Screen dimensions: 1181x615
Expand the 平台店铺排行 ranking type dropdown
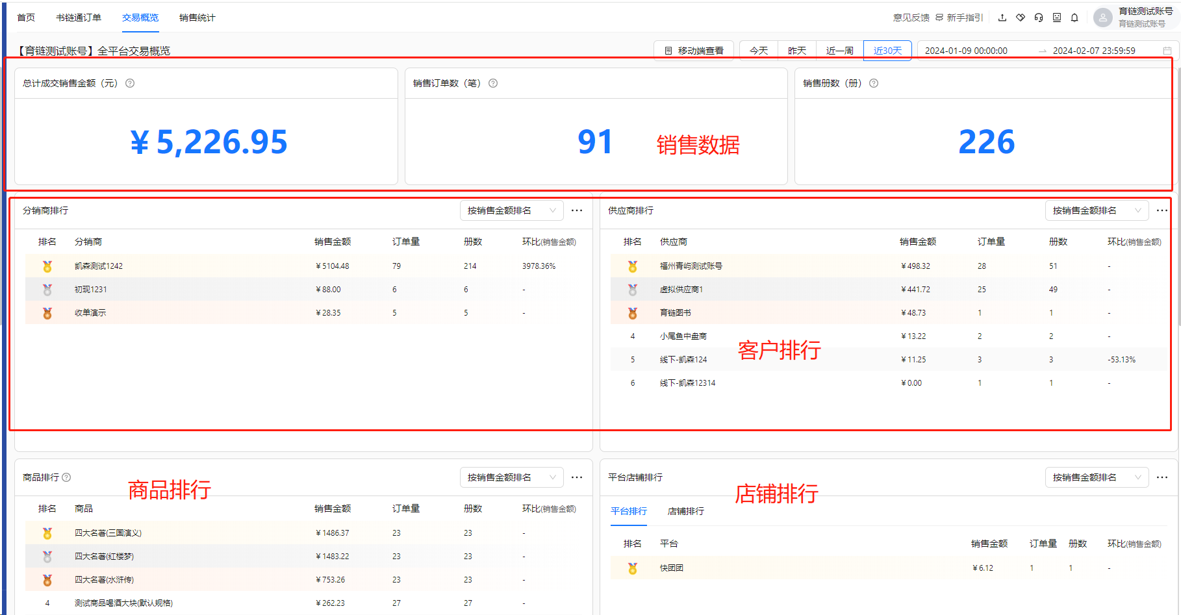pyautogui.click(x=1097, y=477)
